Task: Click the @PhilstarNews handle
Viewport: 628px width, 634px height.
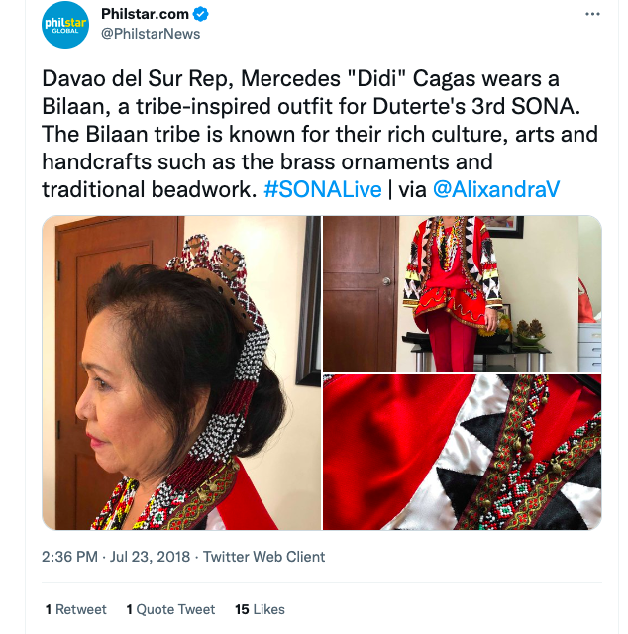Action: [x=151, y=34]
